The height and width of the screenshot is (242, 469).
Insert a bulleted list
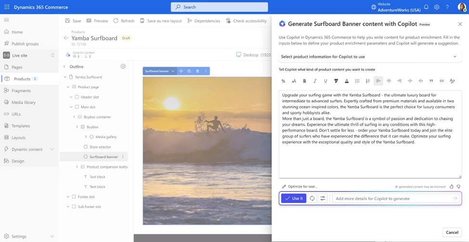point(357,81)
